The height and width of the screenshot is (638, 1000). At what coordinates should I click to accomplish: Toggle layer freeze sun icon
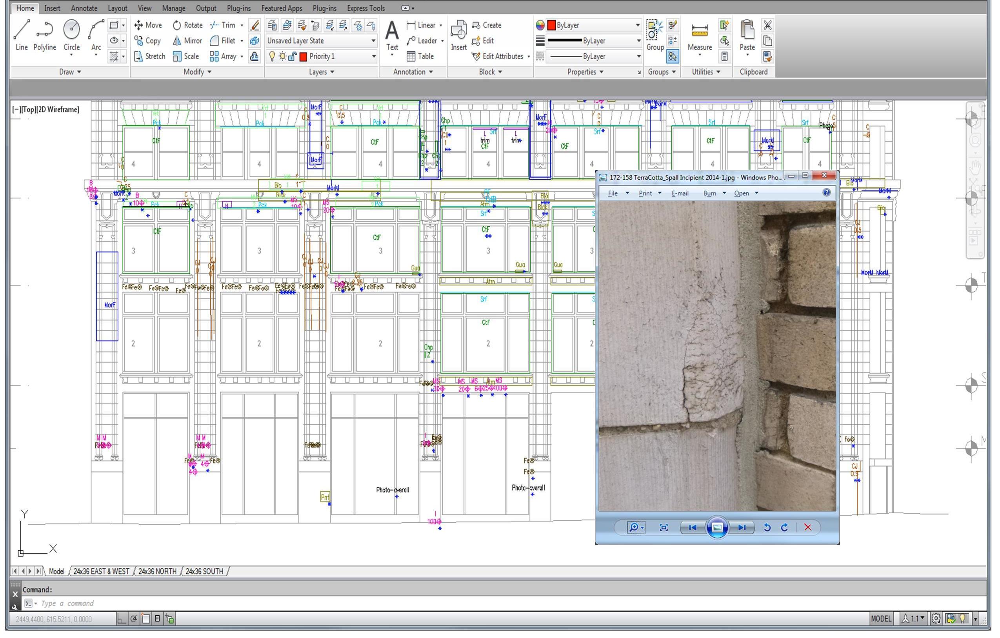click(282, 56)
